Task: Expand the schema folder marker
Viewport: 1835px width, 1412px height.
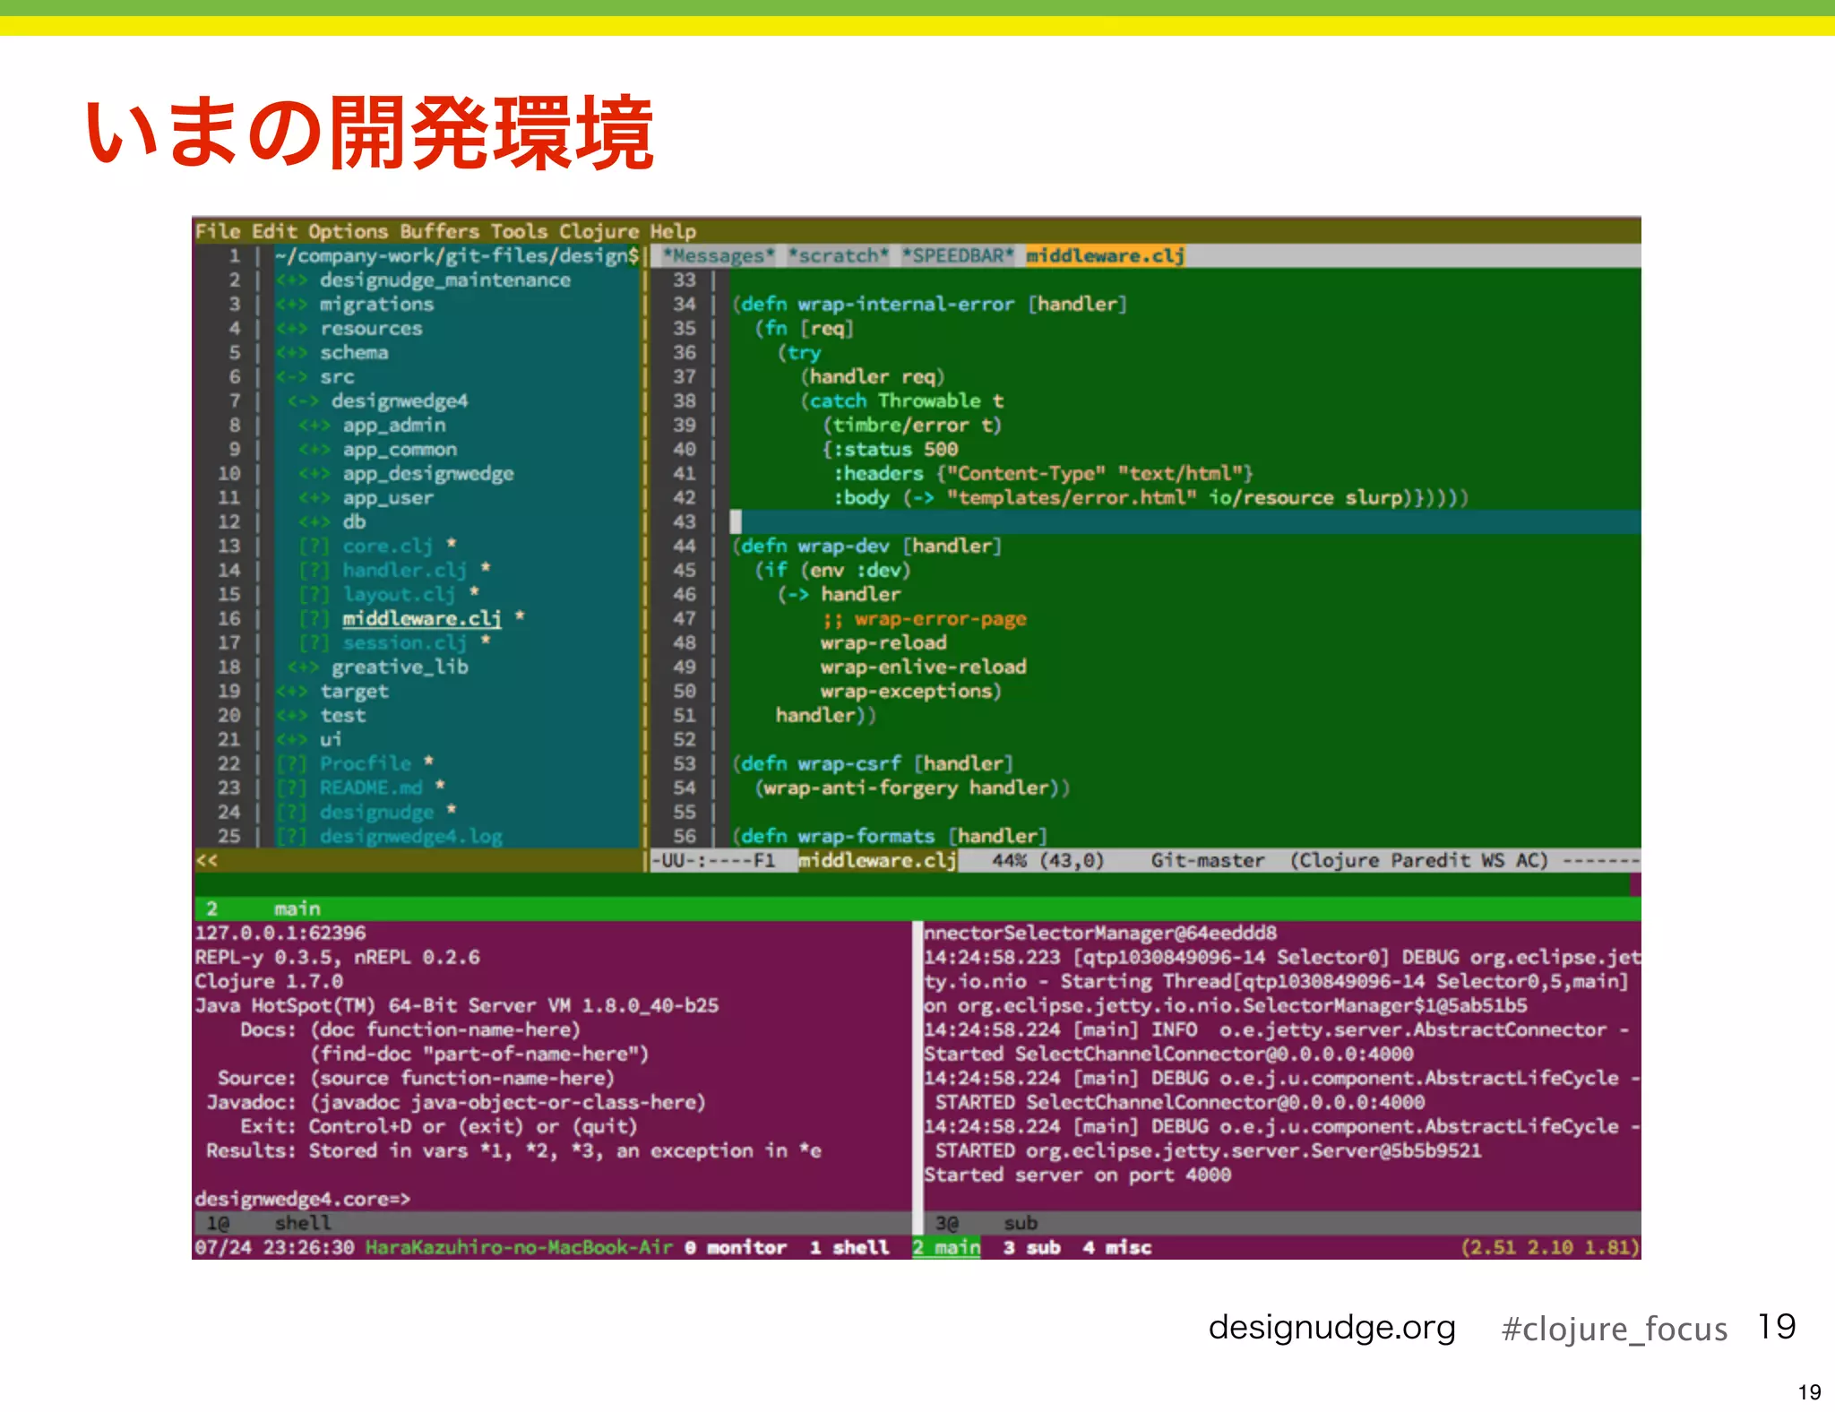Action: pyautogui.click(x=291, y=352)
